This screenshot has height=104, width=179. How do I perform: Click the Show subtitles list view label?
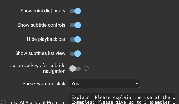click(40, 53)
